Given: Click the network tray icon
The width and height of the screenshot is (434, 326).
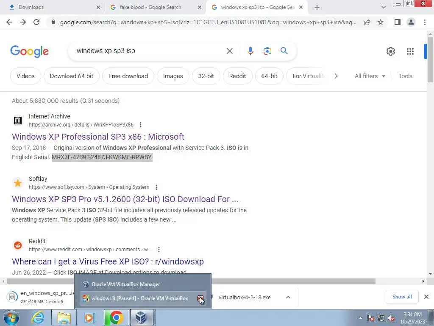Looking at the screenshot, I should (x=381, y=318).
